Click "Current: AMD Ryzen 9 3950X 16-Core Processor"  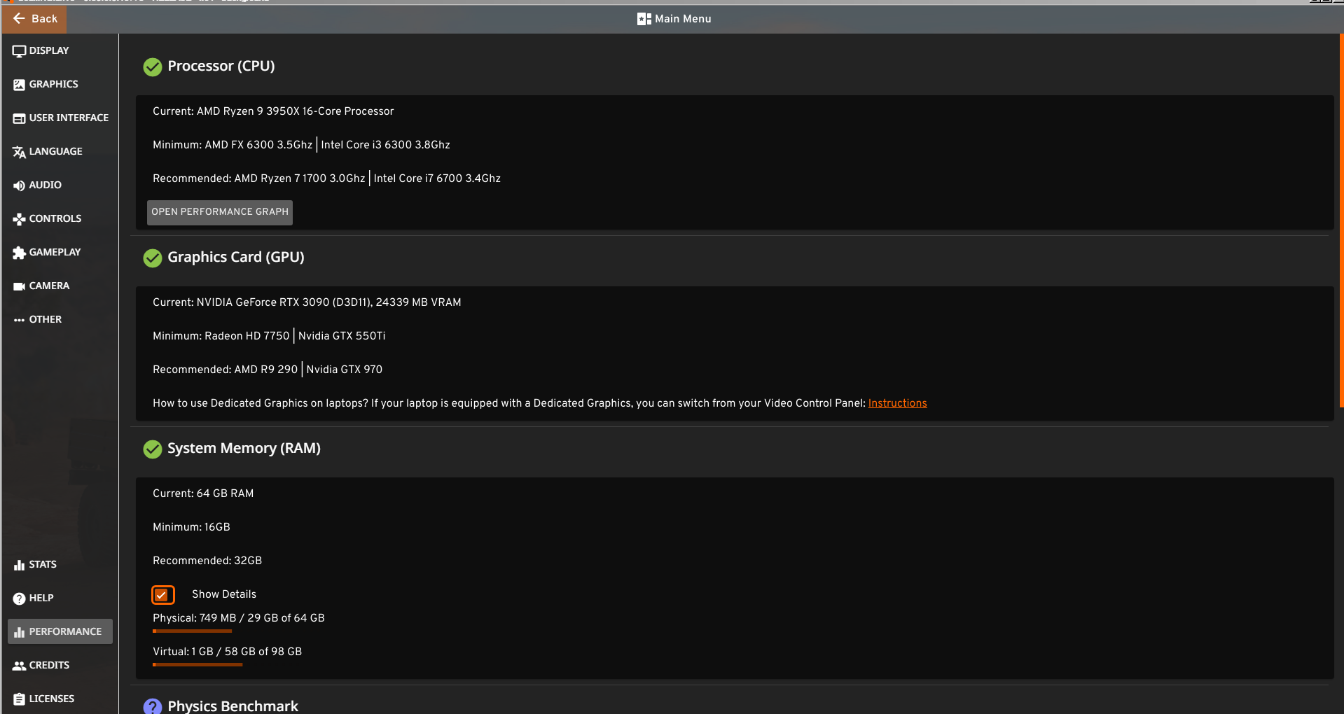(273, 111)
